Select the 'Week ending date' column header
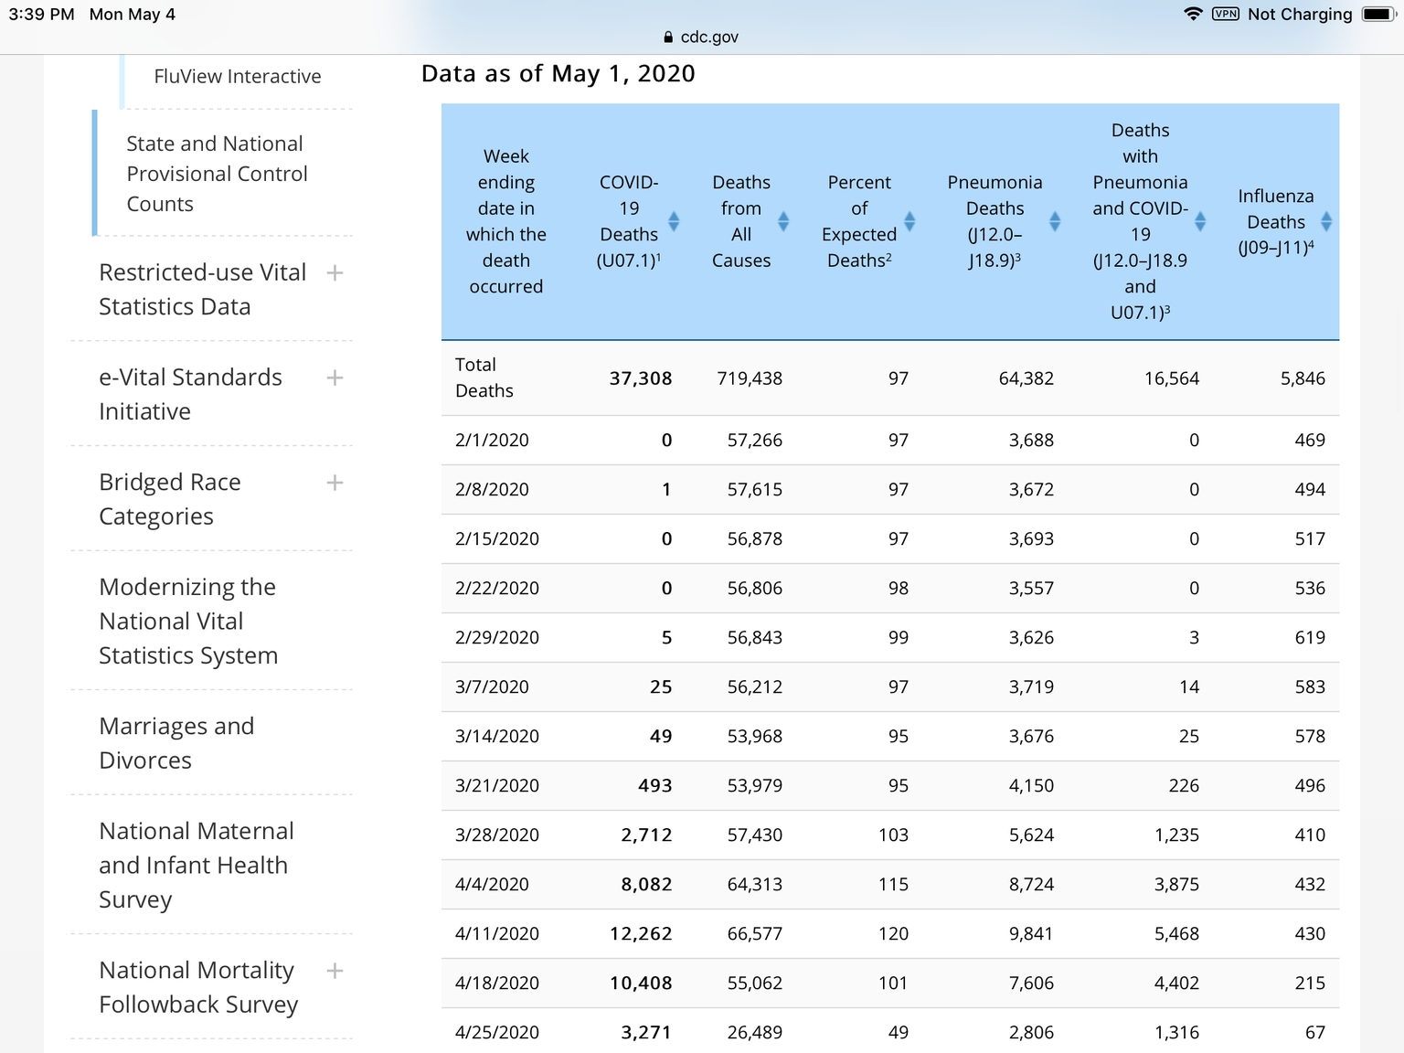Image resolution: width=1404 pixels, height=1053 pixels. (x=506, y=221)
